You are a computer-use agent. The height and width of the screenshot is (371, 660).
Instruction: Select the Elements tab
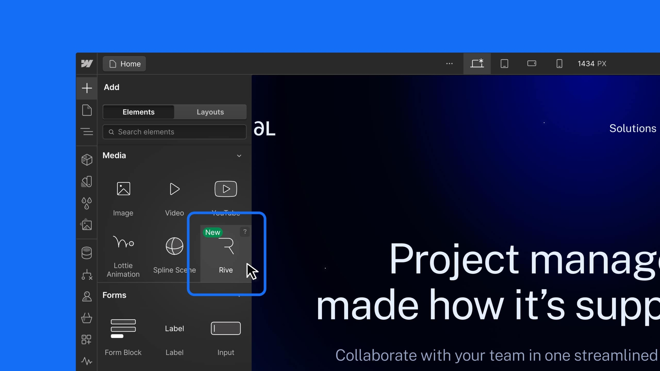click(138, 112)
